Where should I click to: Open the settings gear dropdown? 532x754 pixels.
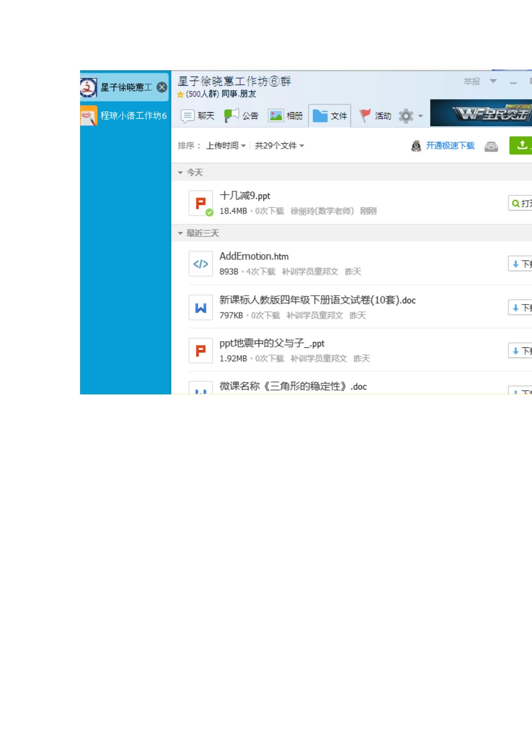coord(411,116)
